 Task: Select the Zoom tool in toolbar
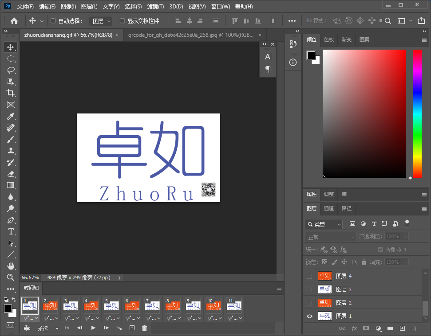(11, 277)
